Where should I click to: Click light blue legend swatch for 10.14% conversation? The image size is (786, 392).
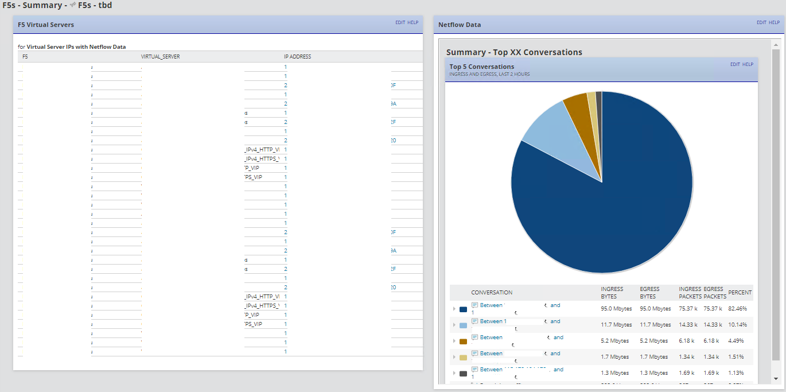[463, 325]
